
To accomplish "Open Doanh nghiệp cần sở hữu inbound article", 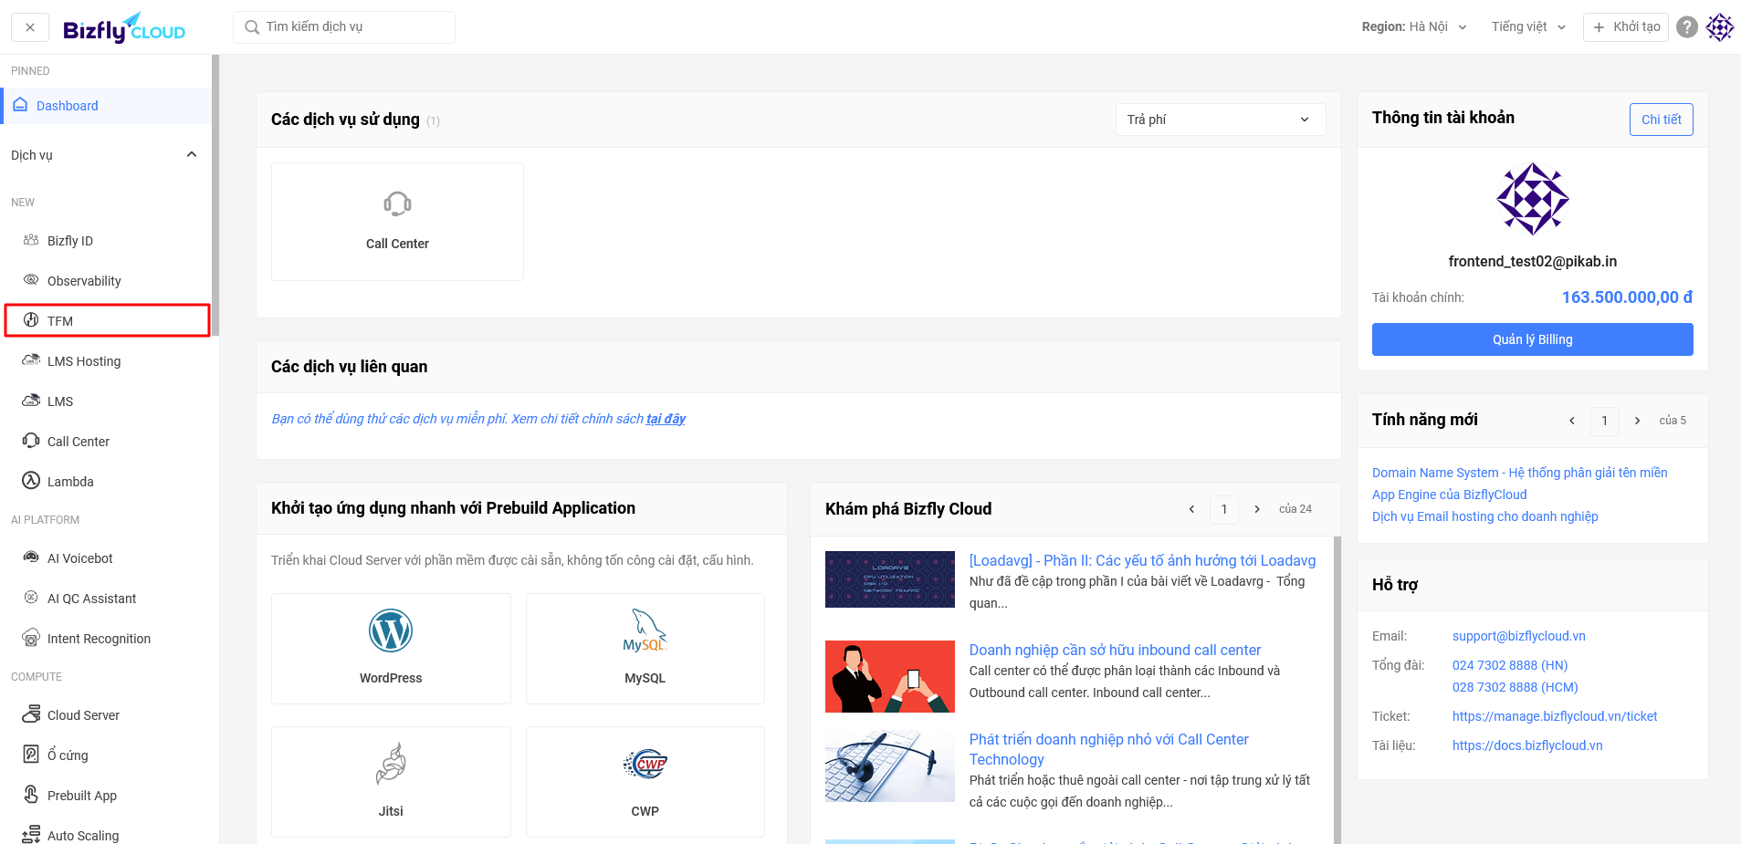I will pos(1115,650).
